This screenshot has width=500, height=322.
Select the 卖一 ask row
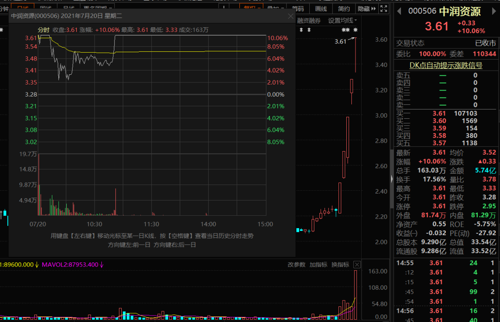click(x=446, y=105)
